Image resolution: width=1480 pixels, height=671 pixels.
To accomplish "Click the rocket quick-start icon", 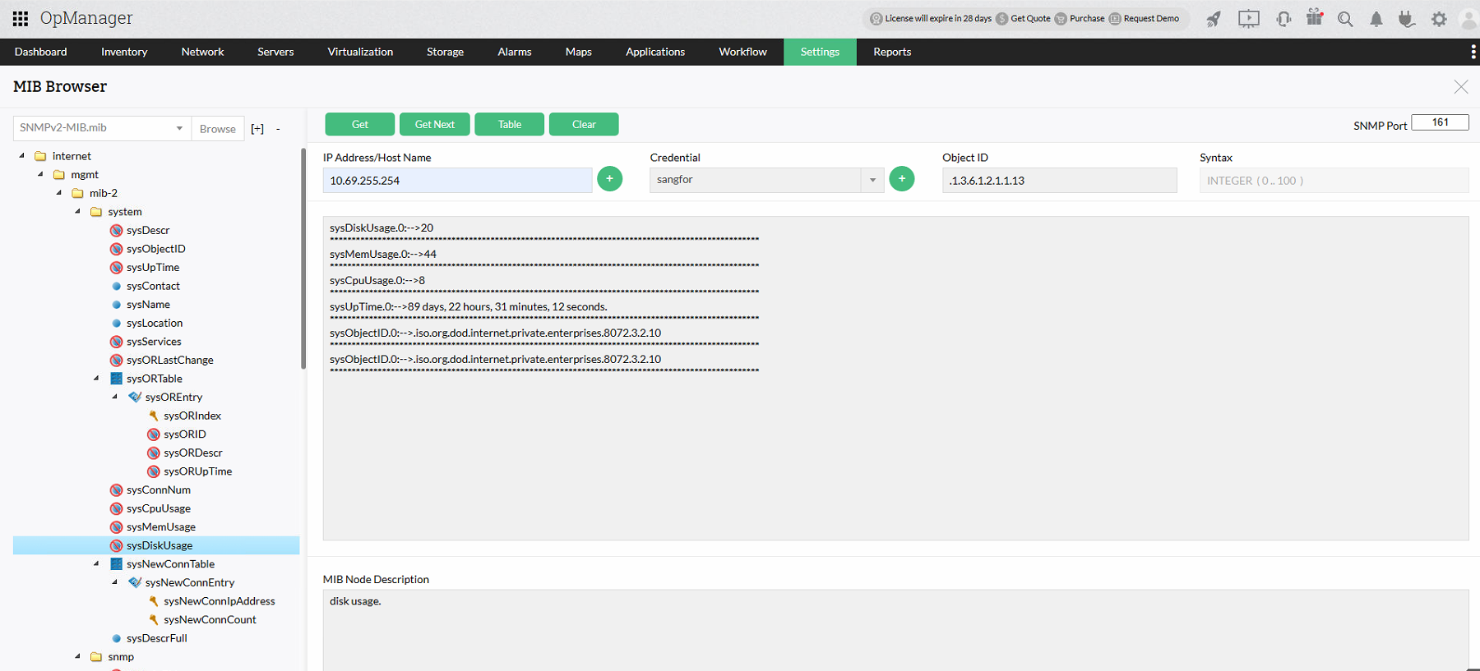I will pos(1214,19).
